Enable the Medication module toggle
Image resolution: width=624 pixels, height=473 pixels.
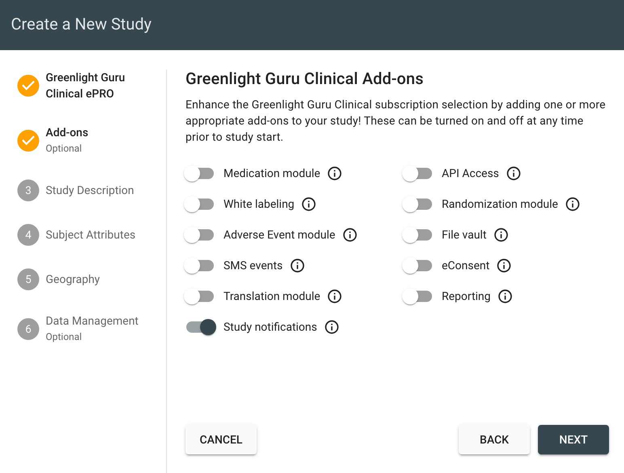coord(199,173)
